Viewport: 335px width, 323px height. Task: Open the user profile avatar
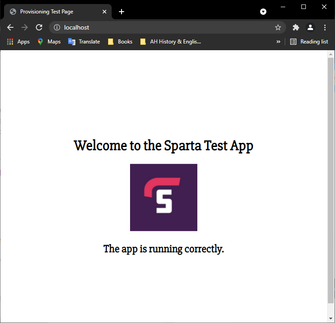coord(310,27)
